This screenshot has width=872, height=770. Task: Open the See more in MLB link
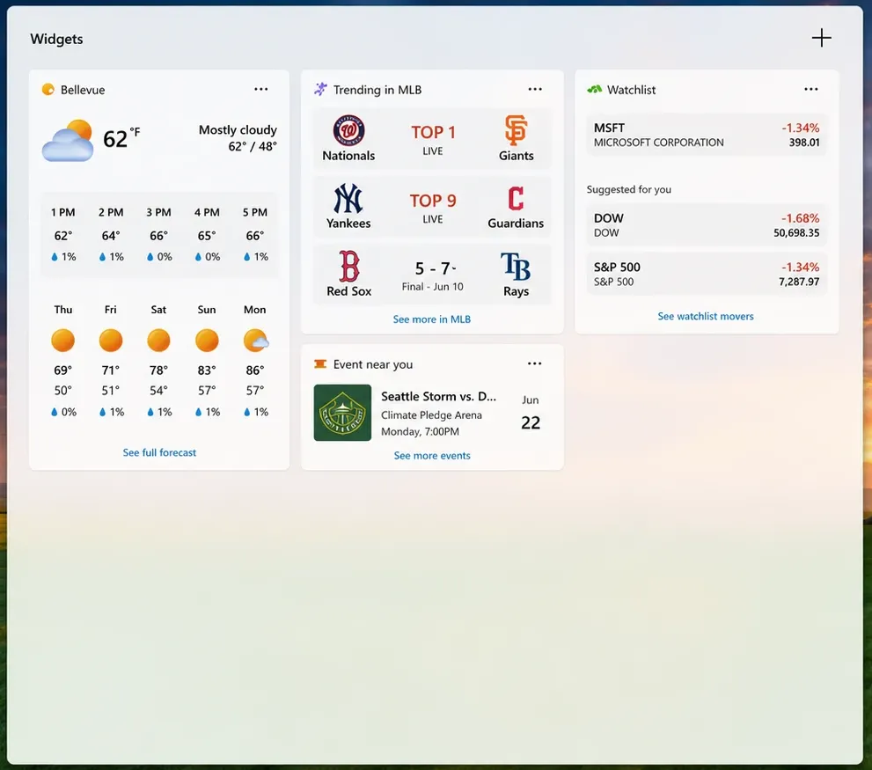pyautogui.click(x=431, y=319)
